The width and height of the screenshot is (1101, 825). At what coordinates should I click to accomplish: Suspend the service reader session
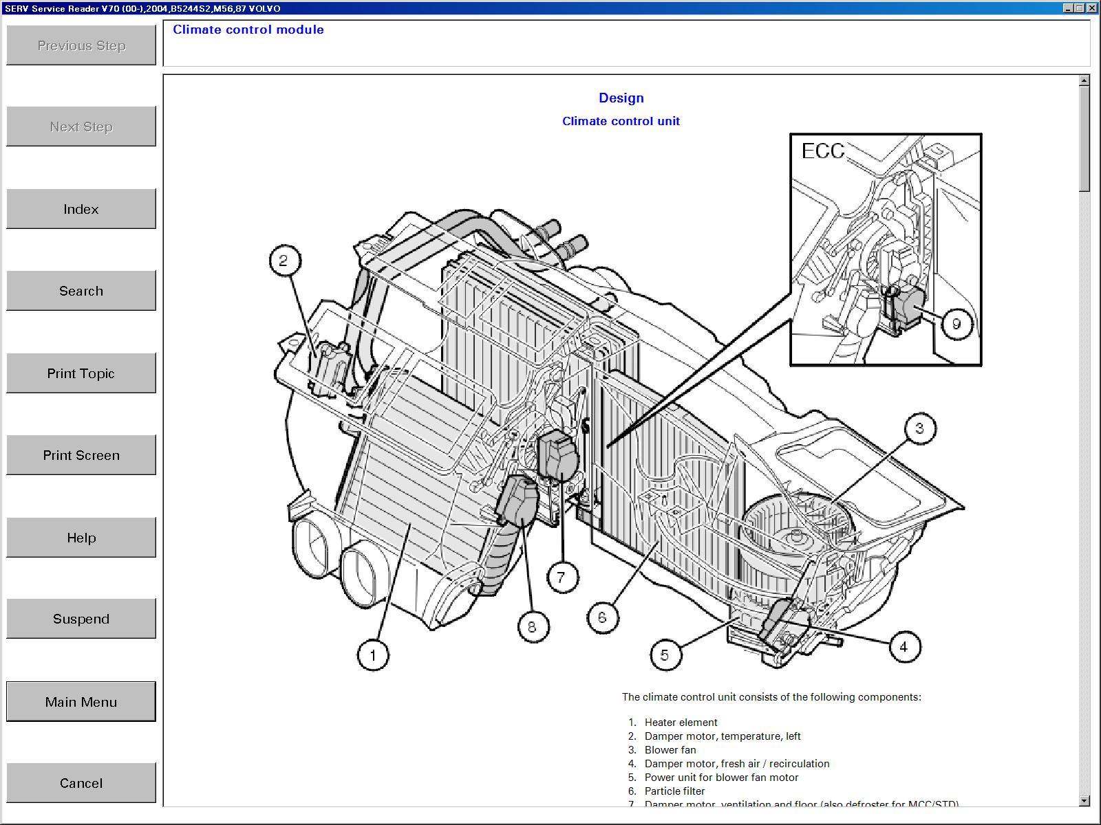tap(81, 619)
